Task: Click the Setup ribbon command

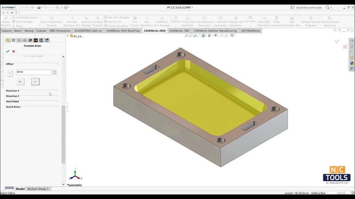Action: (17, 26)
